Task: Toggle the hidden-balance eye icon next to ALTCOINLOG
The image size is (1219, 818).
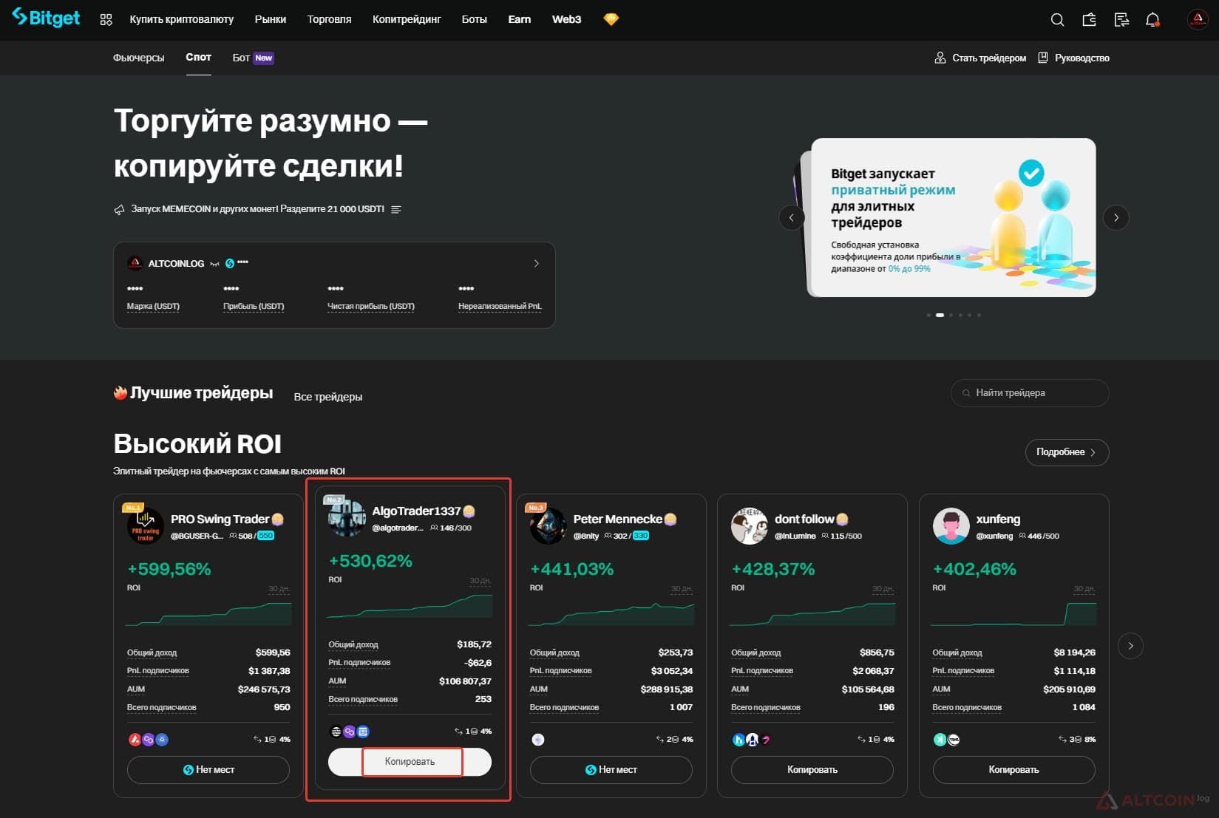Action: [x=214, y=264]
